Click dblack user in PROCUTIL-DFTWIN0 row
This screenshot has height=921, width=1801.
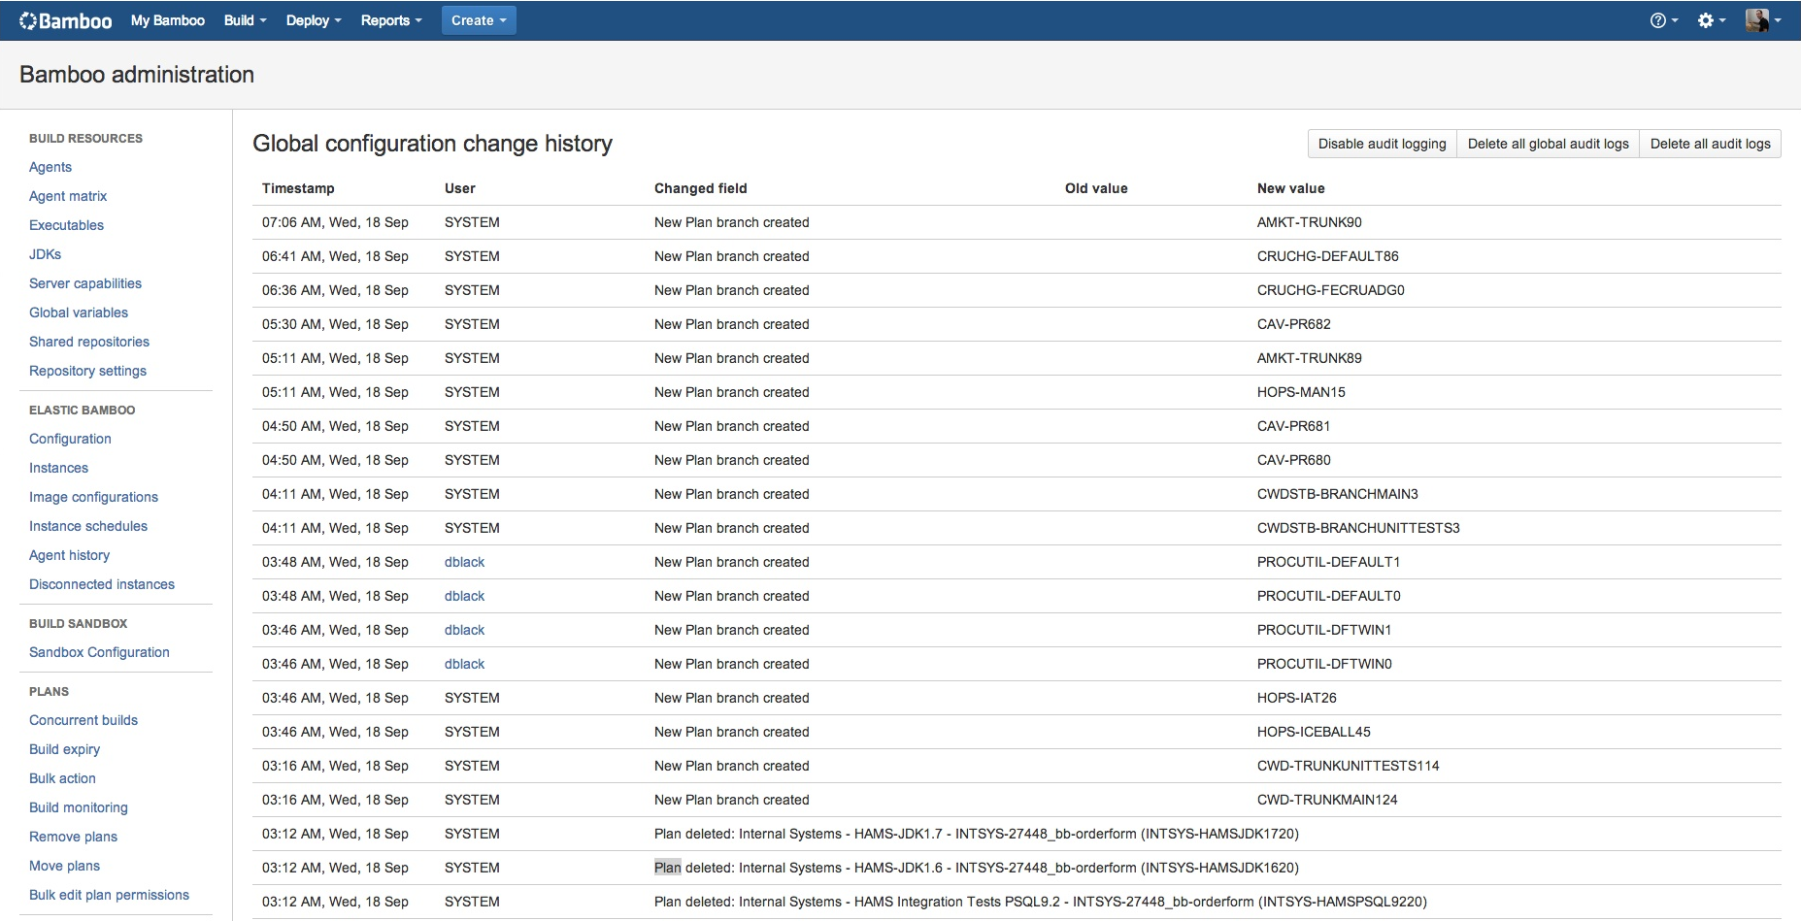tap(464, 664)
